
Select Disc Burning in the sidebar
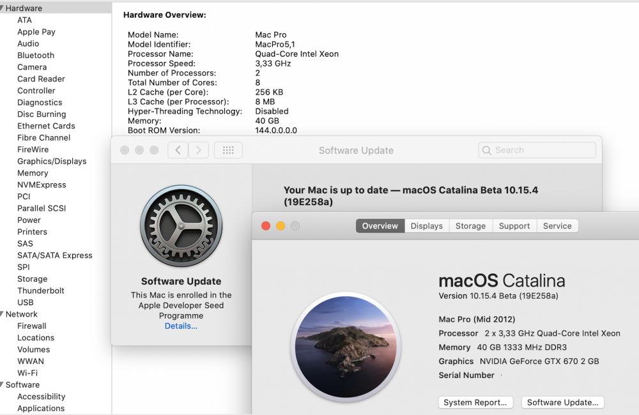click(42, 114)
